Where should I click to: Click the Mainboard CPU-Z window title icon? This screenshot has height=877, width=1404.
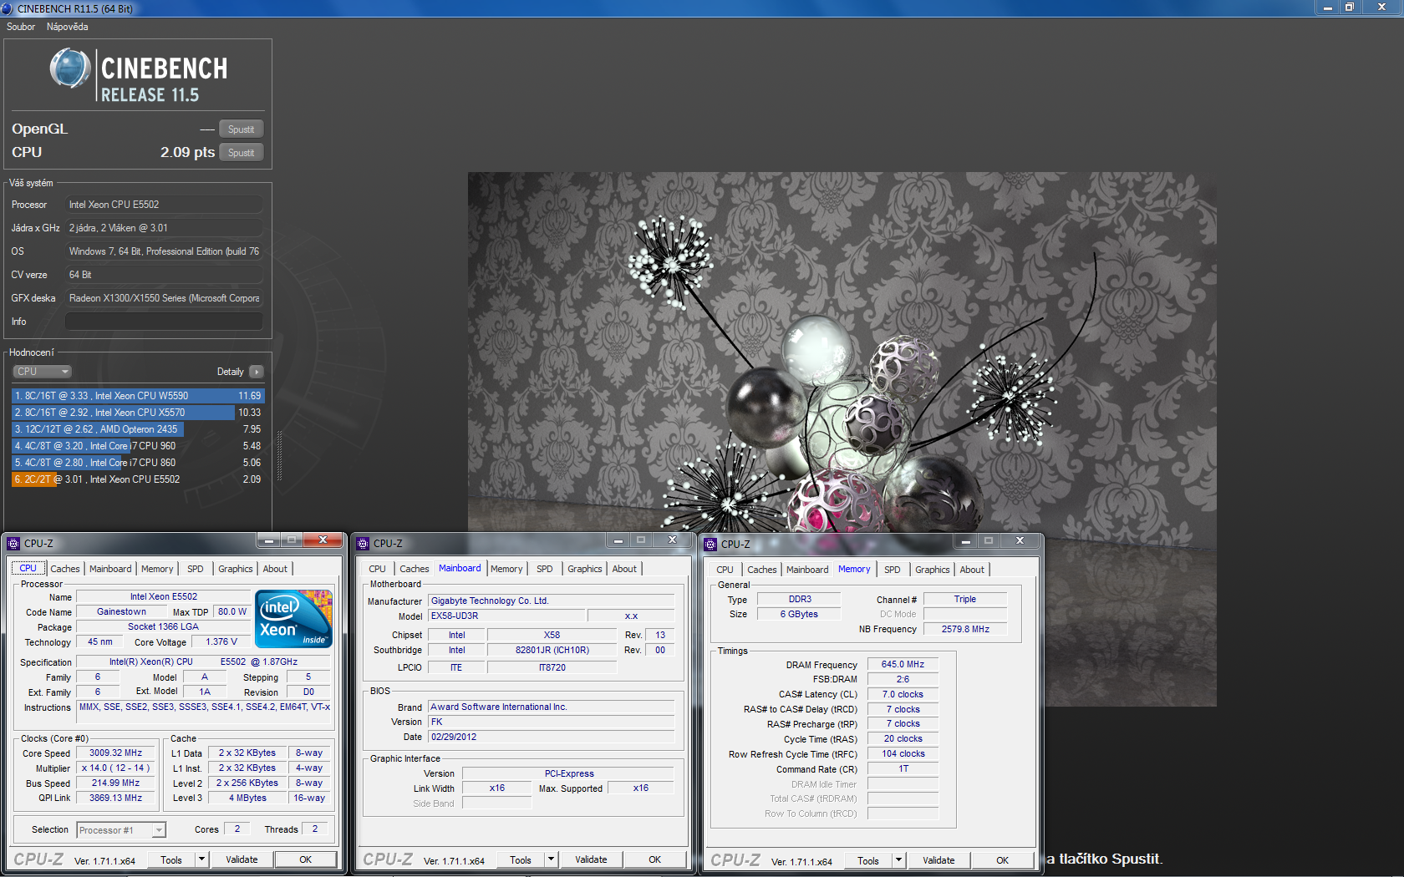[x=363, y=544]
